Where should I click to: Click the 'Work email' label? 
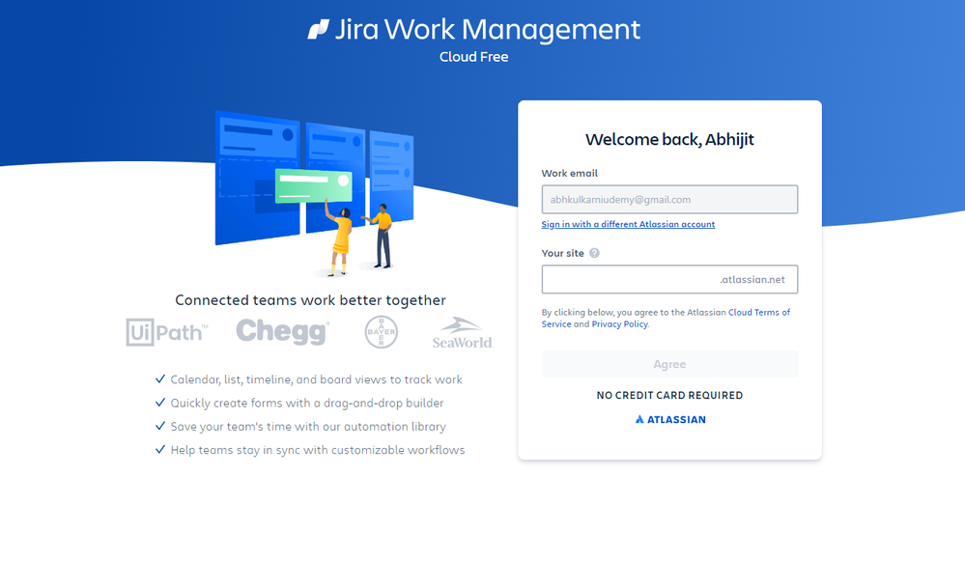[569, 174]
